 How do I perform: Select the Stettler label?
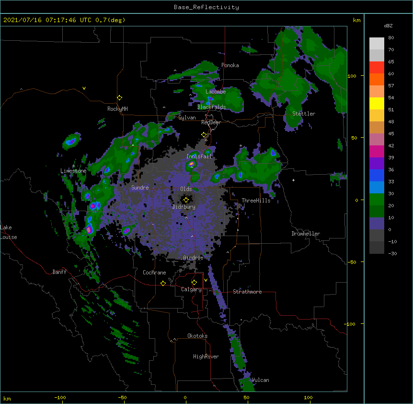point(304,114)
